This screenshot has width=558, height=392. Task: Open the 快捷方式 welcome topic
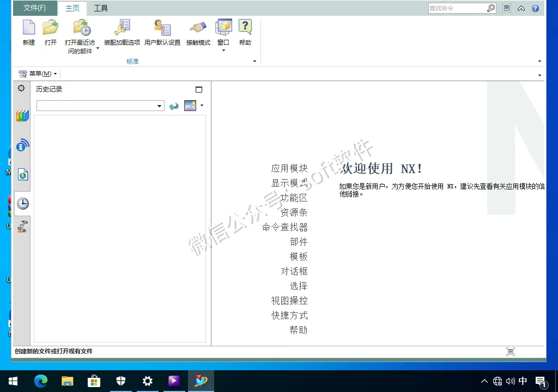289,316
